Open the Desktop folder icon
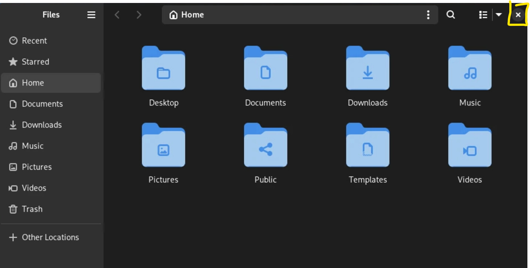 coord(163,69)
